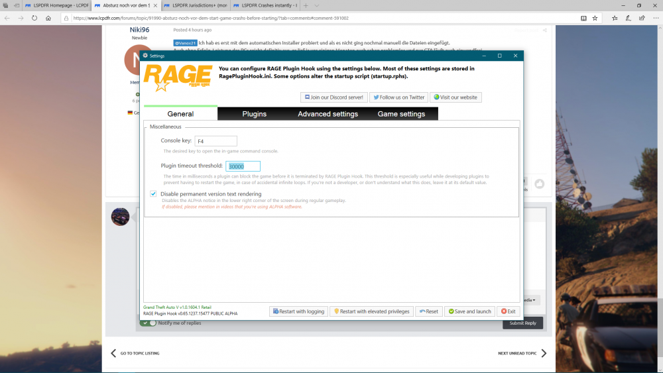Click the reaction heart icon on post
This screenshot has height=373, width=663.
point(540,184)
